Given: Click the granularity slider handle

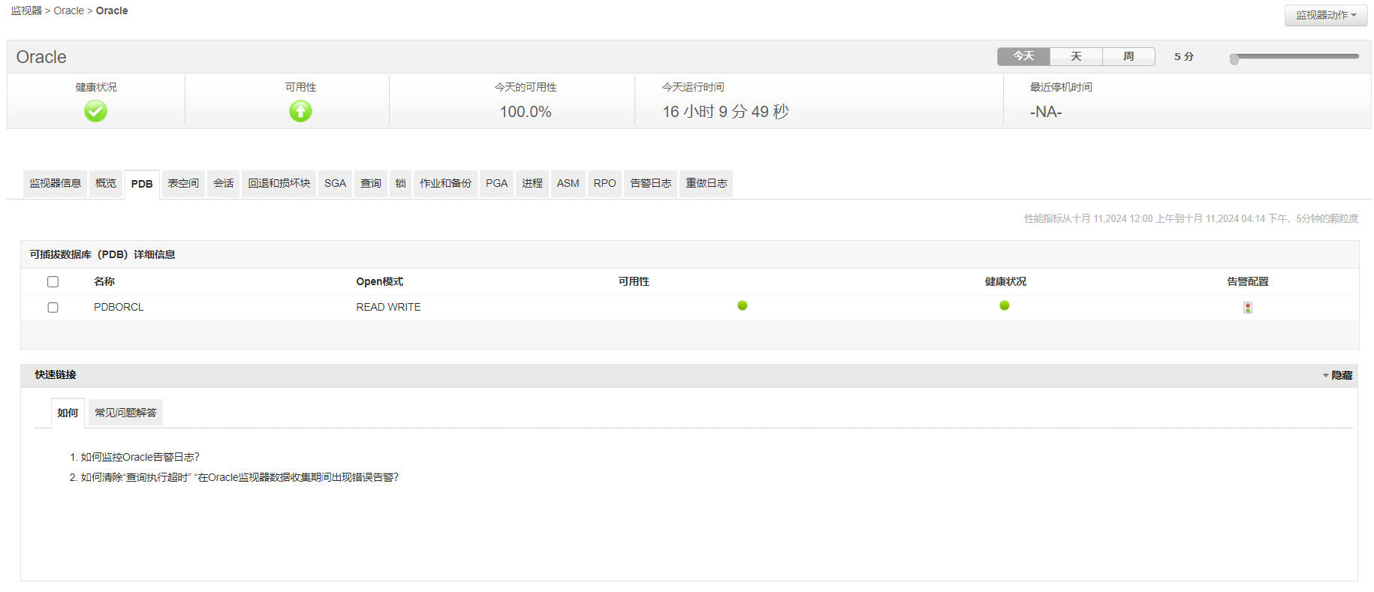Looking at the screenshot, I should 1234,59.
